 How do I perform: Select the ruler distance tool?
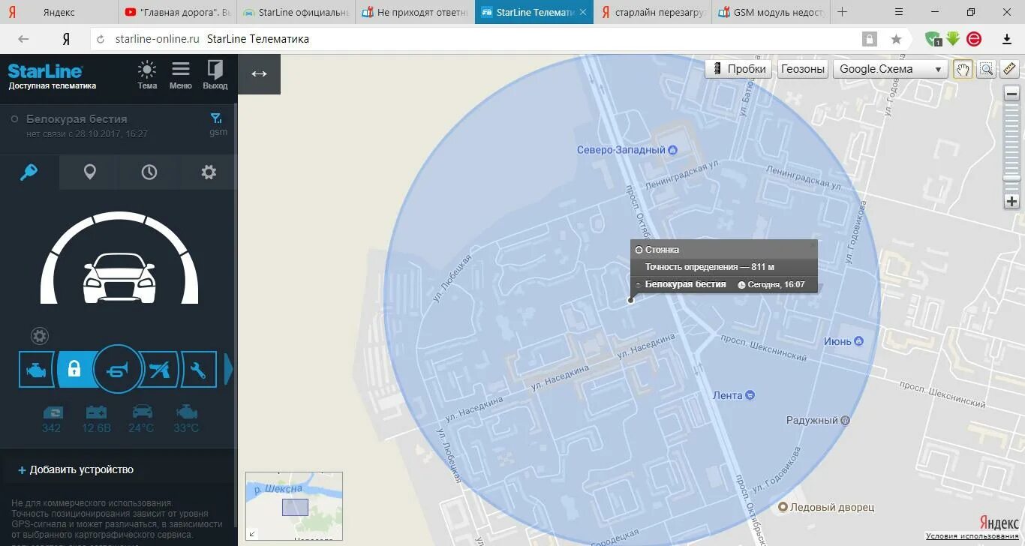pos(1010,69)
